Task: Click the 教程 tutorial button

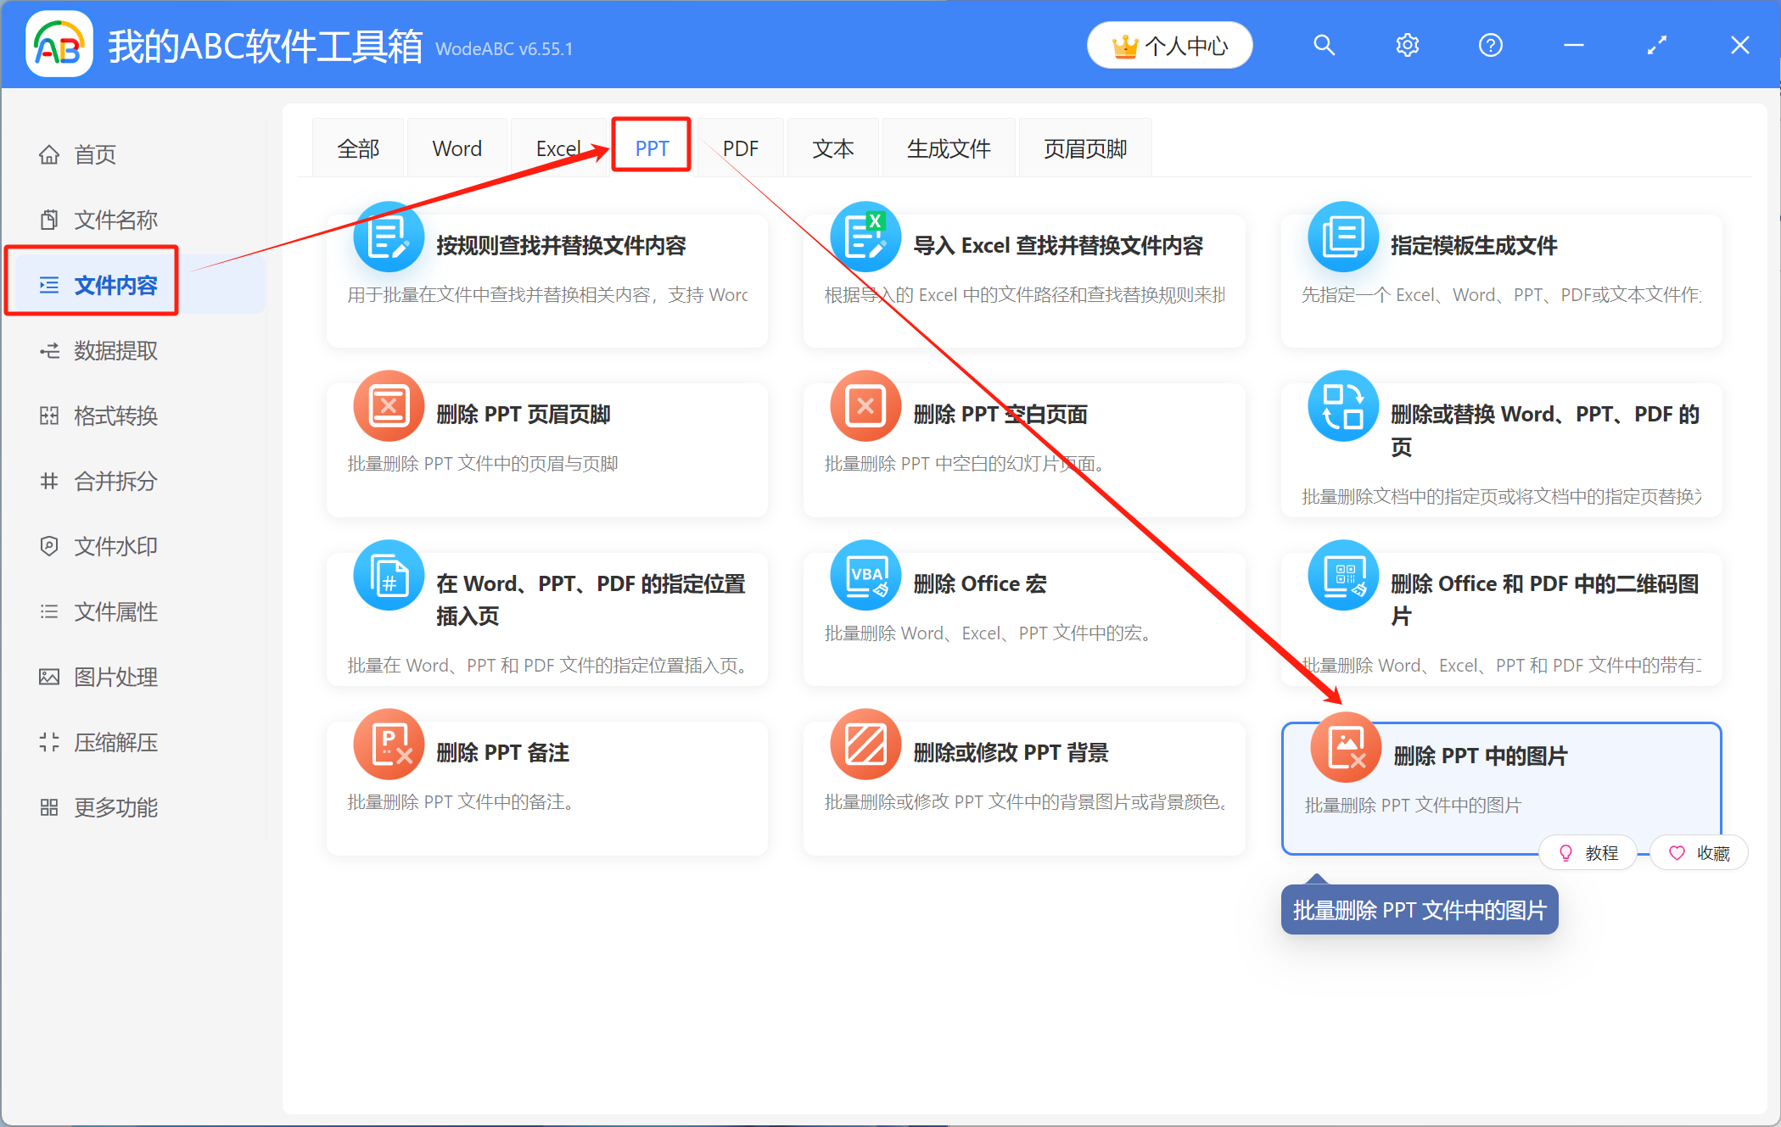Action: (x=1588, y=853)
